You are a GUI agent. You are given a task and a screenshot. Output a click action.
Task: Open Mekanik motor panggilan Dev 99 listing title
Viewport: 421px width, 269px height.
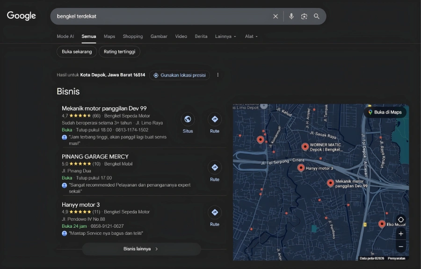104,108
